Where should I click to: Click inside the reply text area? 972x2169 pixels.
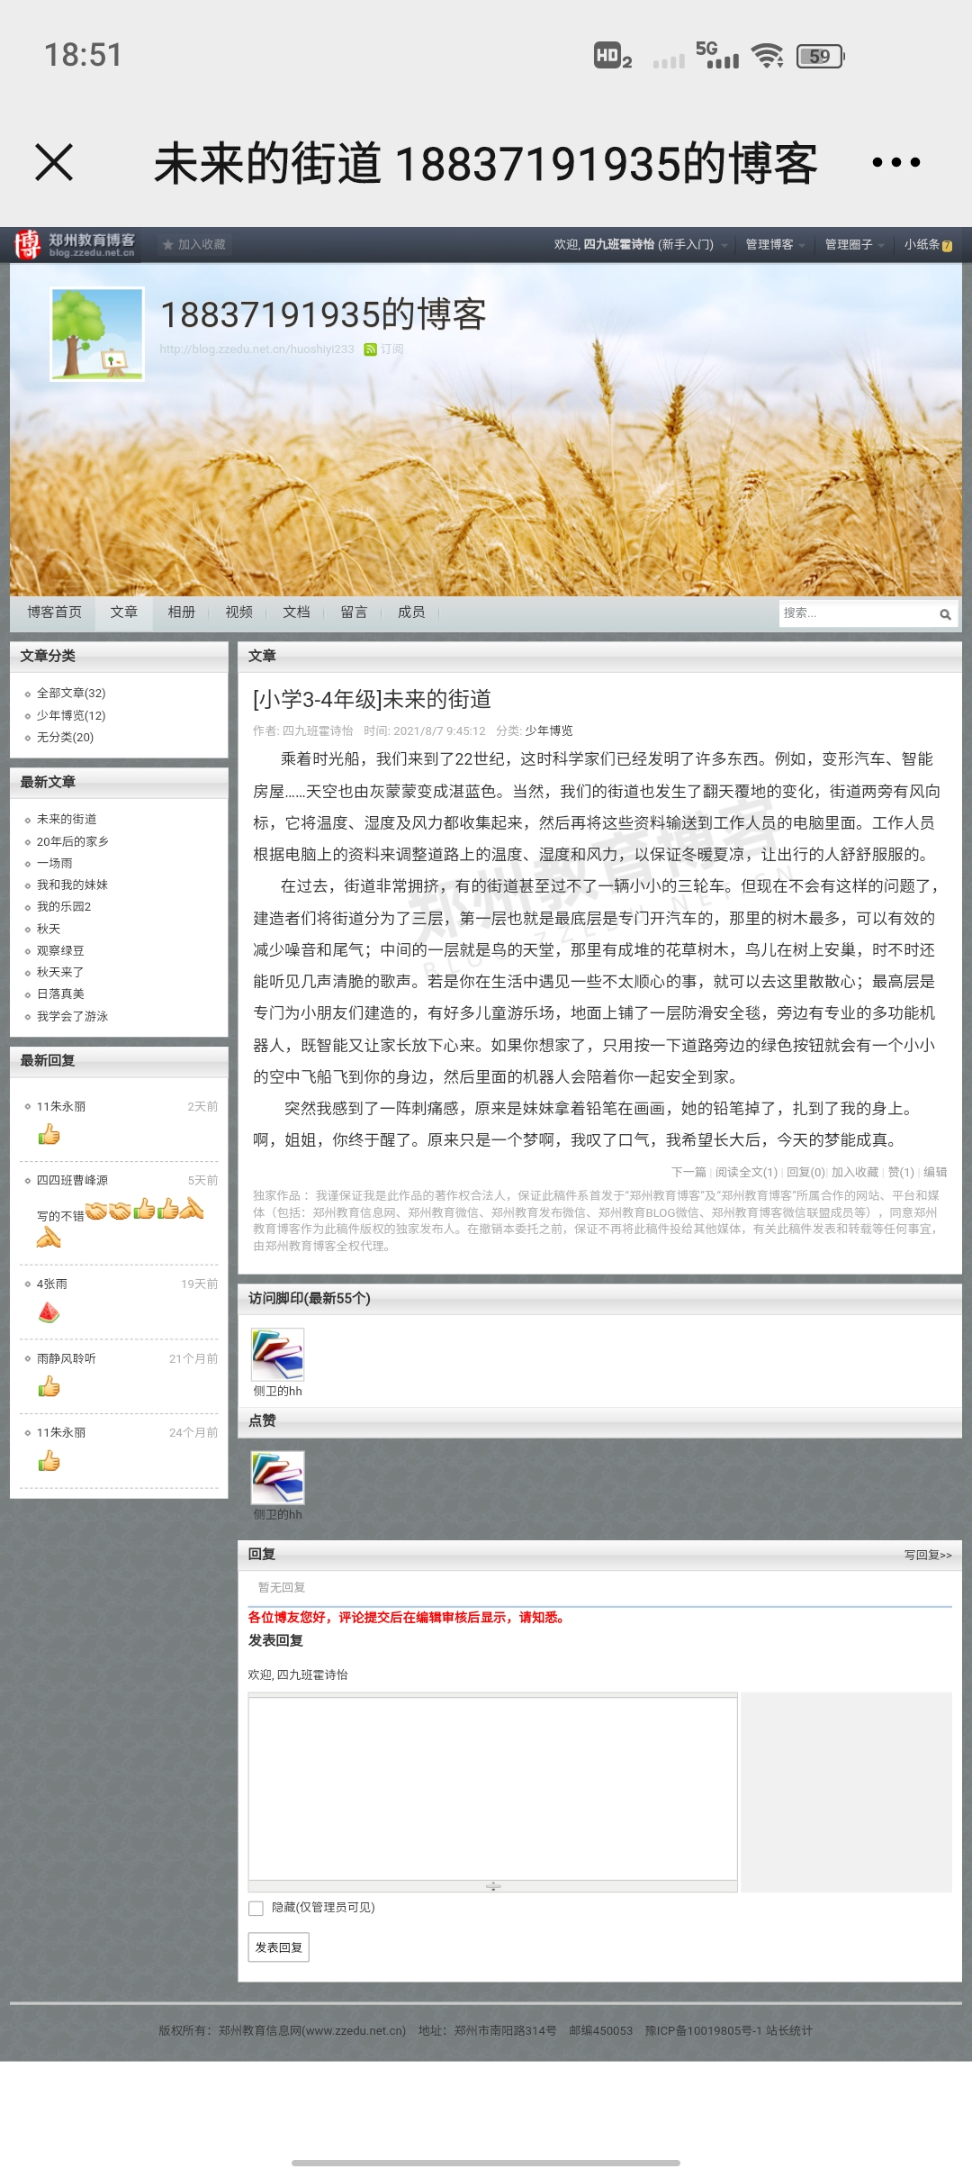click(492, 1787)
